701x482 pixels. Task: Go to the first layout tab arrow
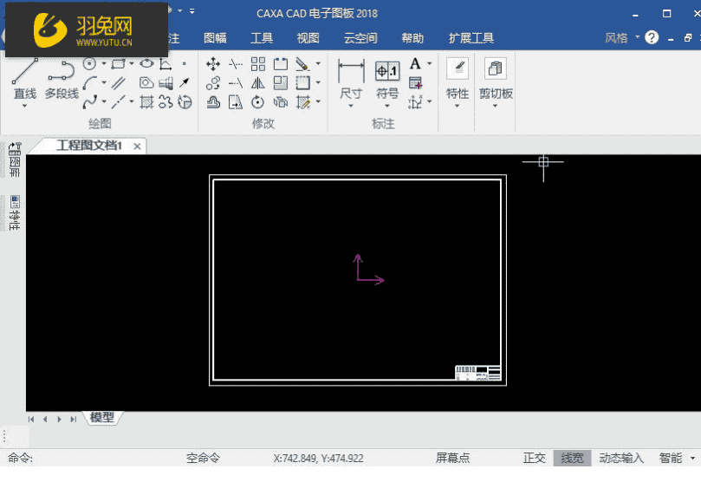pyautogui.click(x=31, y=419)
